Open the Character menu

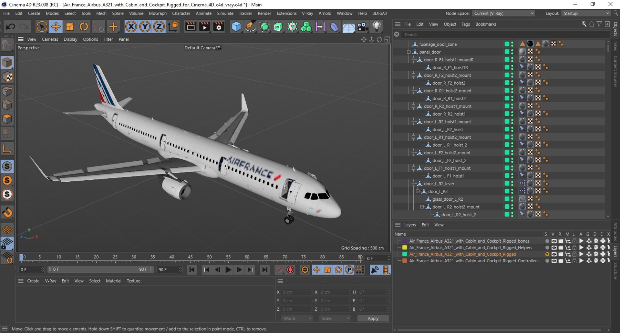tap(181, 13)
